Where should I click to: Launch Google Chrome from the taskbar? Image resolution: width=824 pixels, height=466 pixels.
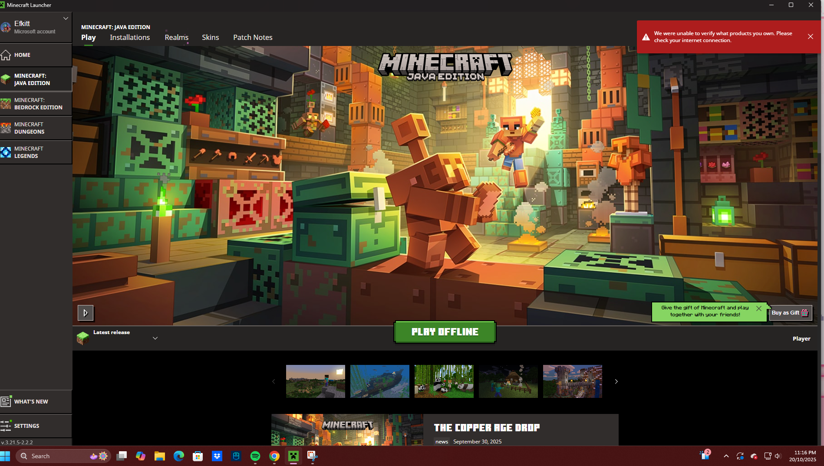(x=274, y=456)
